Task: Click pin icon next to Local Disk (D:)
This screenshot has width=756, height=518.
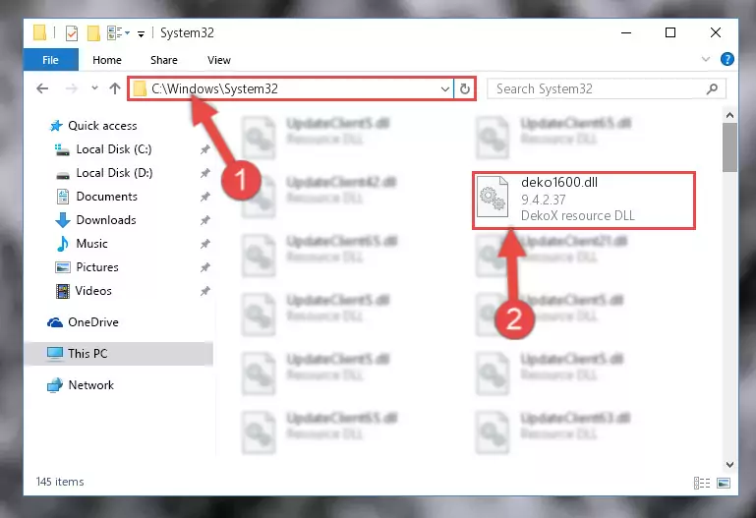Action: 205,173
